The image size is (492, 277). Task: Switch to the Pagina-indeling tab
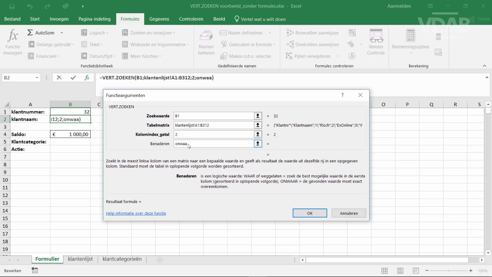click(x=95, y=19)
